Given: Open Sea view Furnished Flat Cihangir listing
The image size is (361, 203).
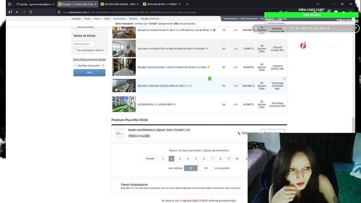Looking at the screenshot, I should coord(171,49).
